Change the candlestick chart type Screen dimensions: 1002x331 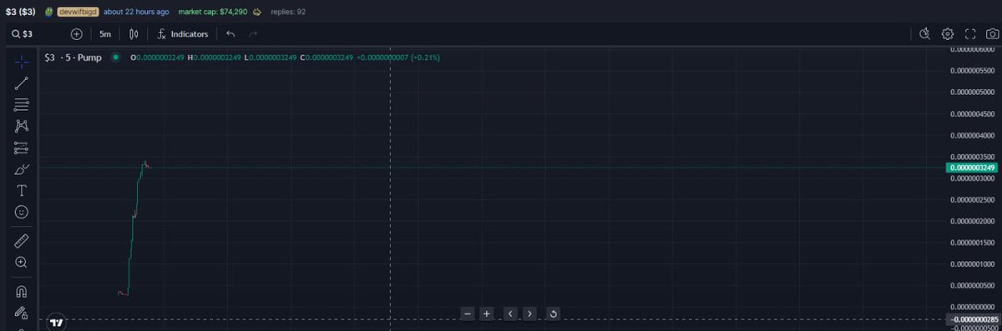pyautogui.click(x=134, y=34)
